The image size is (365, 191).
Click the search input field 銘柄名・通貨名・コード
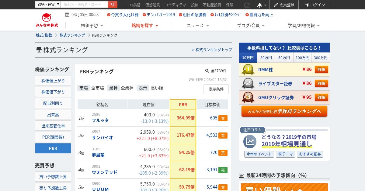[x=85, y=5]
